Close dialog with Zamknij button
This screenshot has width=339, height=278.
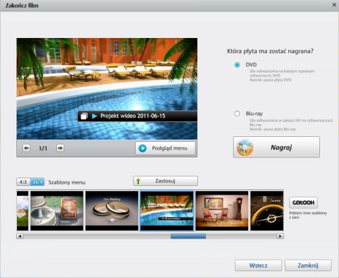308,265
